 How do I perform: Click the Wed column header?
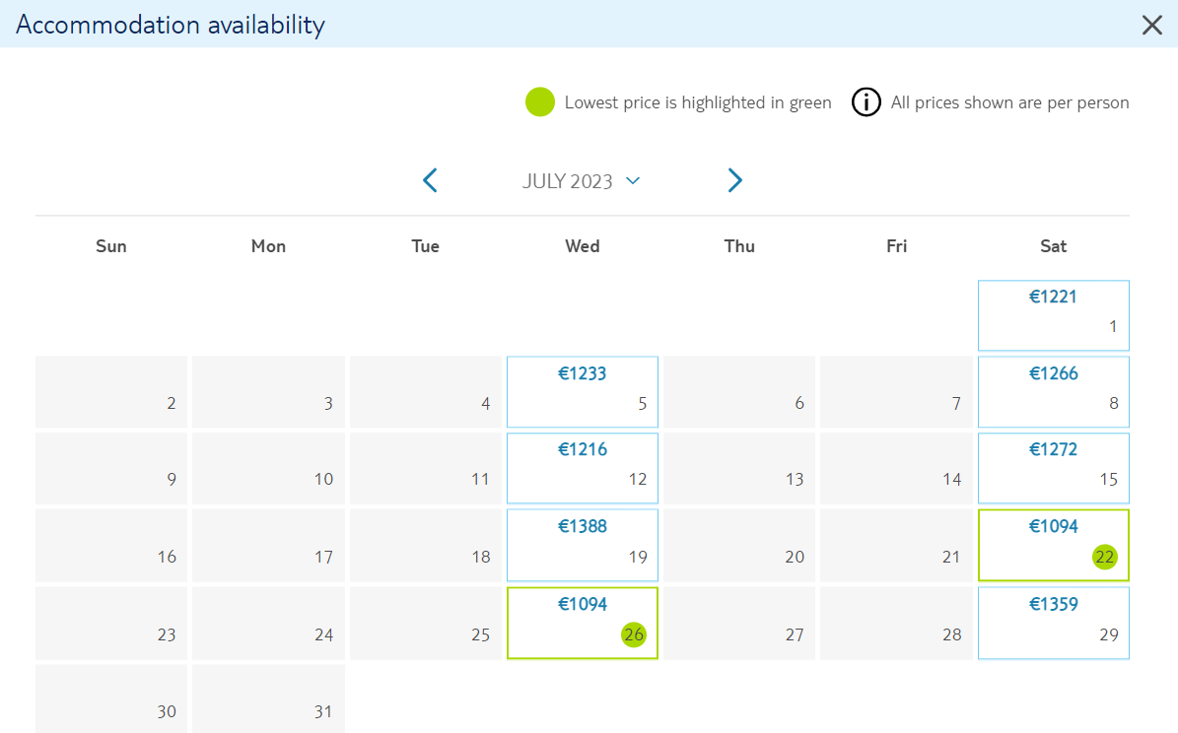pyautogui.click(x=583, y=246)
